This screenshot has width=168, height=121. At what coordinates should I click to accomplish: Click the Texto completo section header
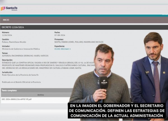coord(10,91)
